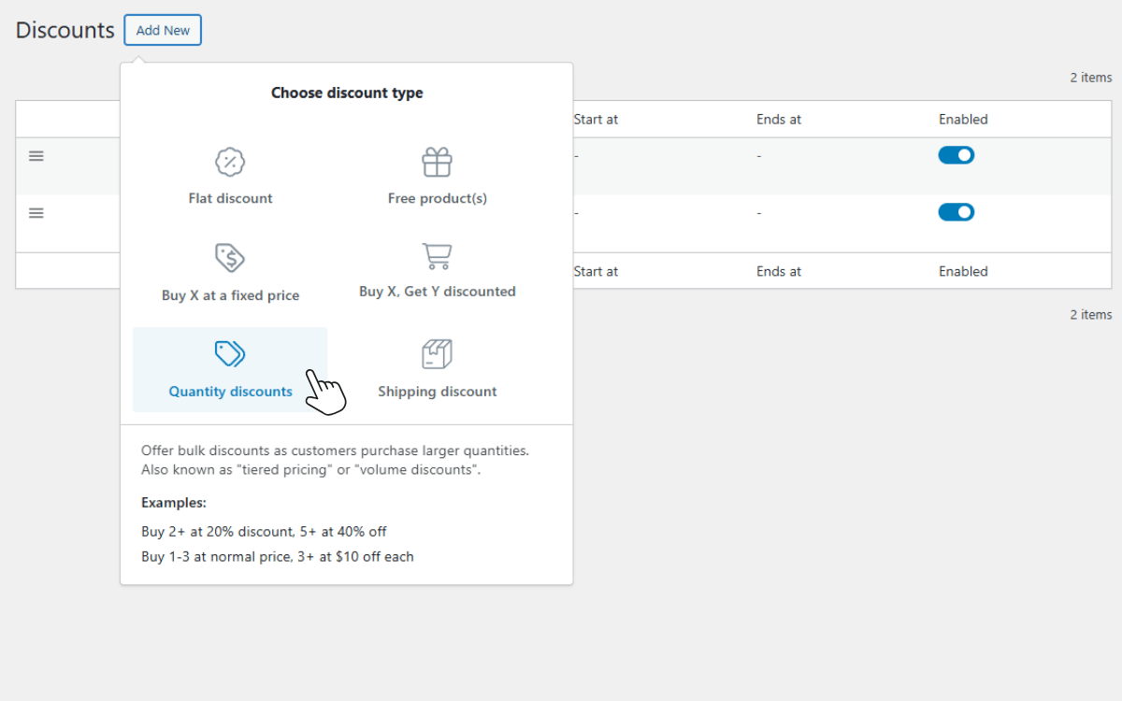Click the top 'Enabled' column header

point(963,120)
